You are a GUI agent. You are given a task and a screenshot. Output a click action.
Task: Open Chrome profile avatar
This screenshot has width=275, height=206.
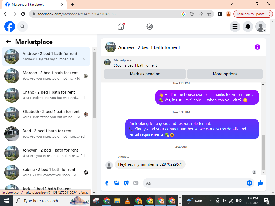(228, 14)
